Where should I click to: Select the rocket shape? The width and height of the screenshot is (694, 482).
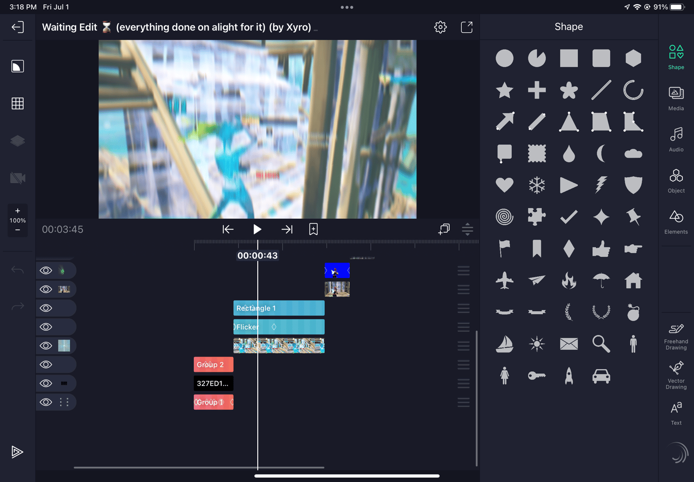(x=569, y=376)
